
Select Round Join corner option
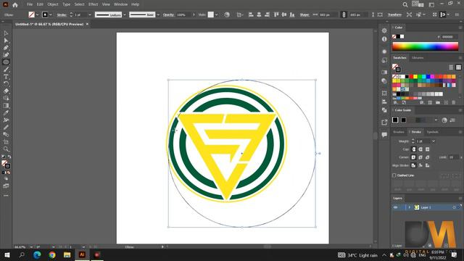pos(420,157)
